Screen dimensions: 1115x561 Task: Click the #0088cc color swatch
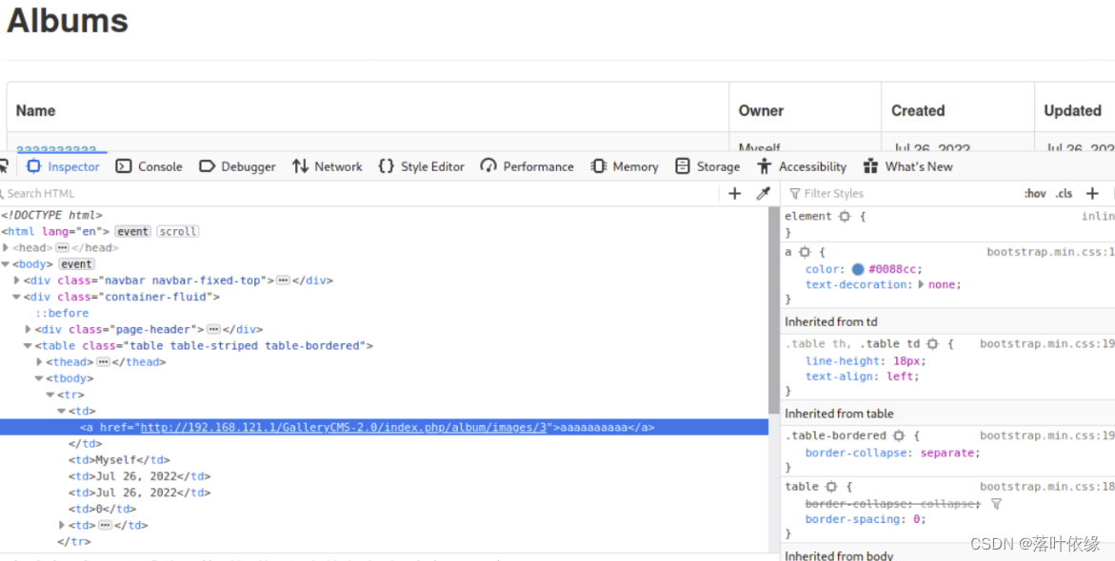[858, 269]
